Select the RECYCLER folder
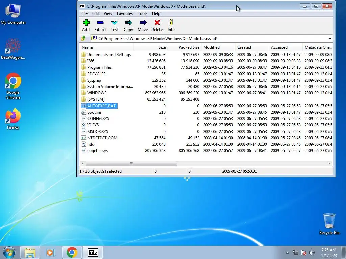Image resolution: width=346 pixels, height=259 pixels. click(x=94, y=74)
